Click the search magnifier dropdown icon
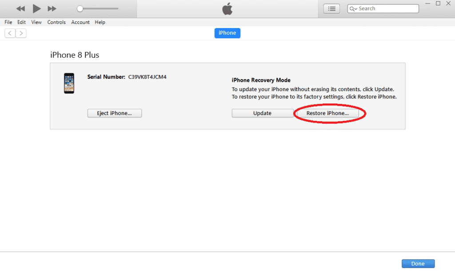455x275 pixels. click(353, 8)
